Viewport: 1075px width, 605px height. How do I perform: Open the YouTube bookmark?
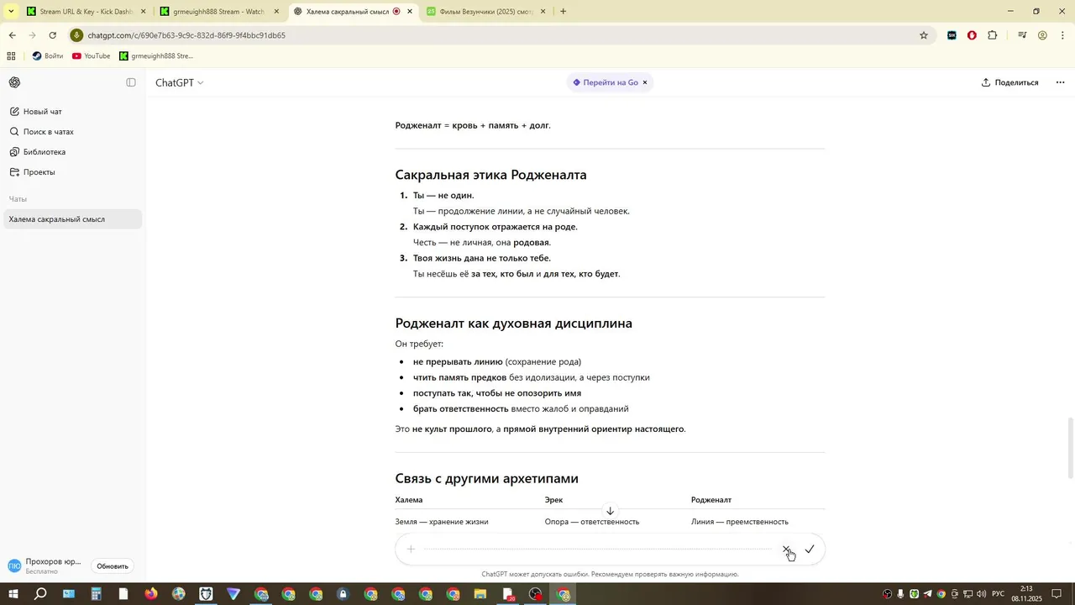[x=92, y=56]
